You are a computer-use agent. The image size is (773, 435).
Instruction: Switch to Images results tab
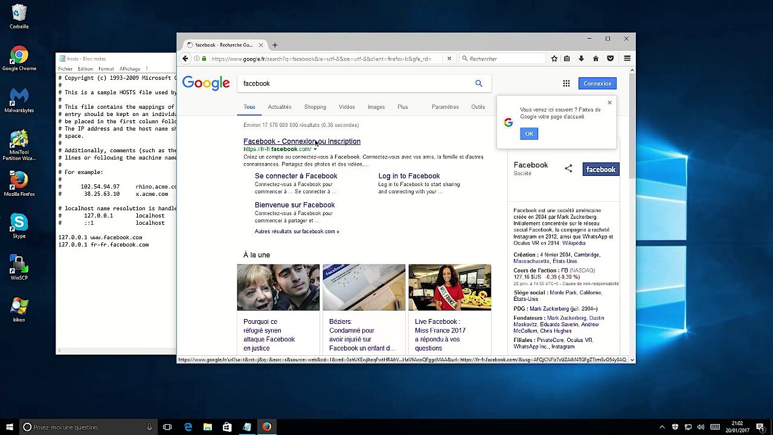376,107
